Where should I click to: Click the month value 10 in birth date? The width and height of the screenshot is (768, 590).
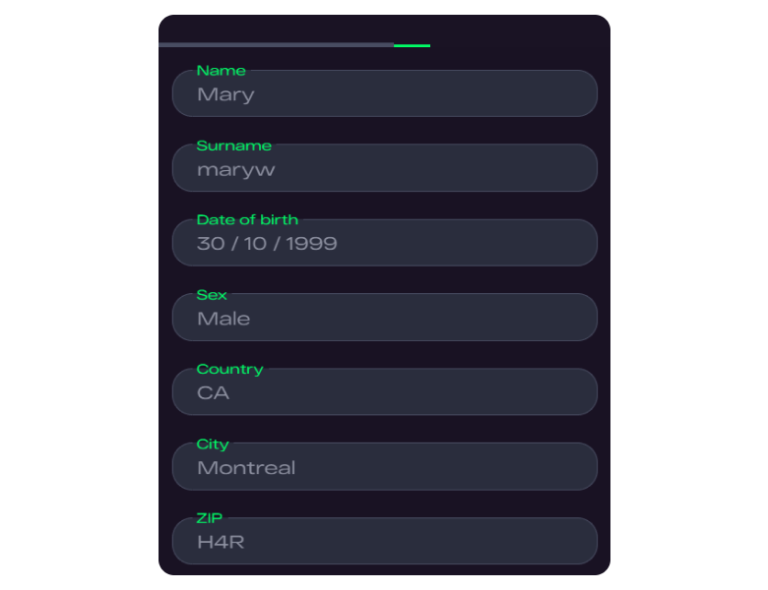[x=255, y=244]
